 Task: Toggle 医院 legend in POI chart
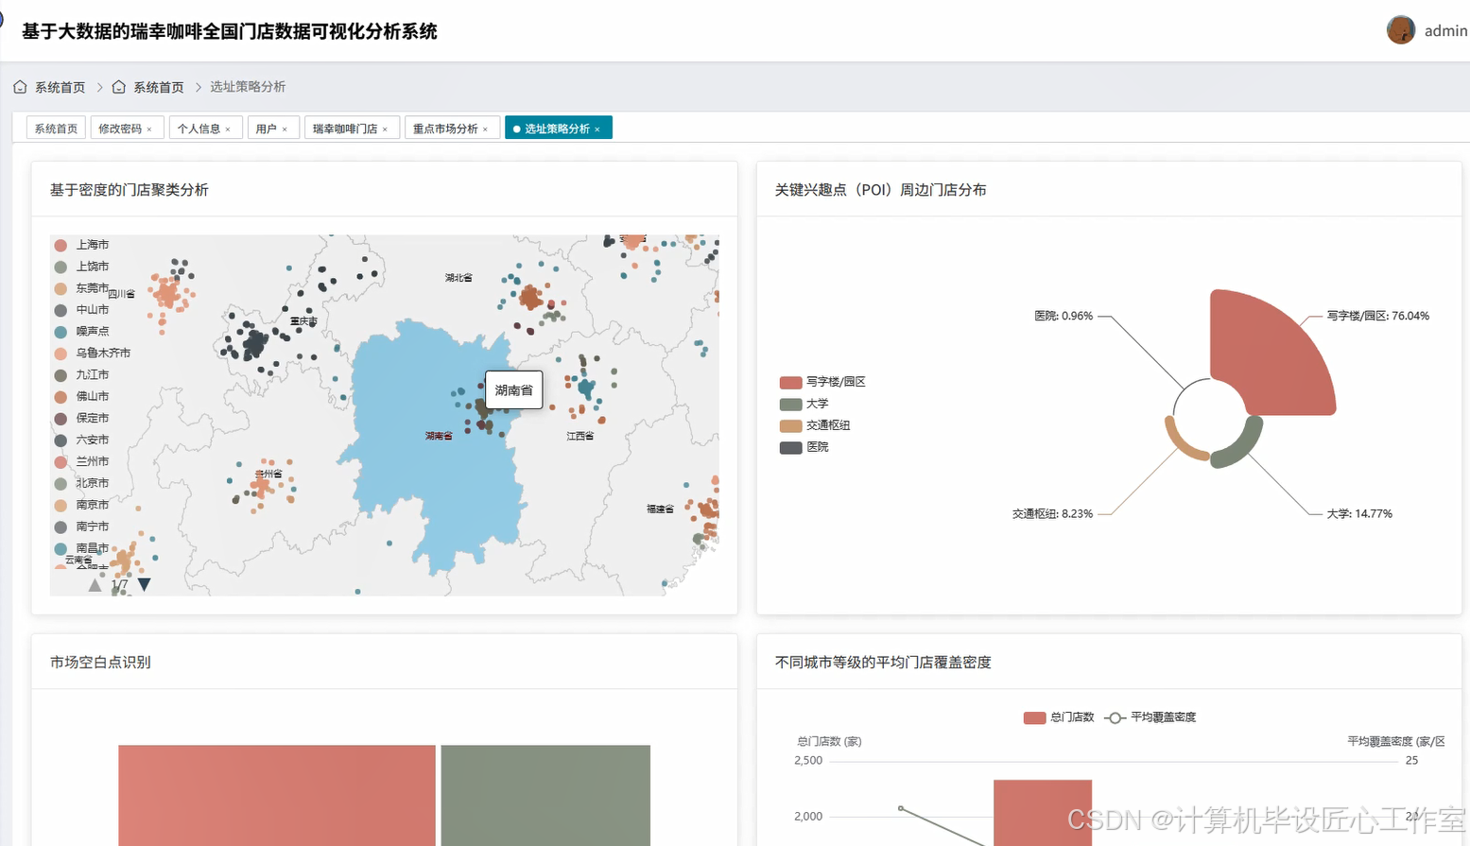[x=804, y=447]
